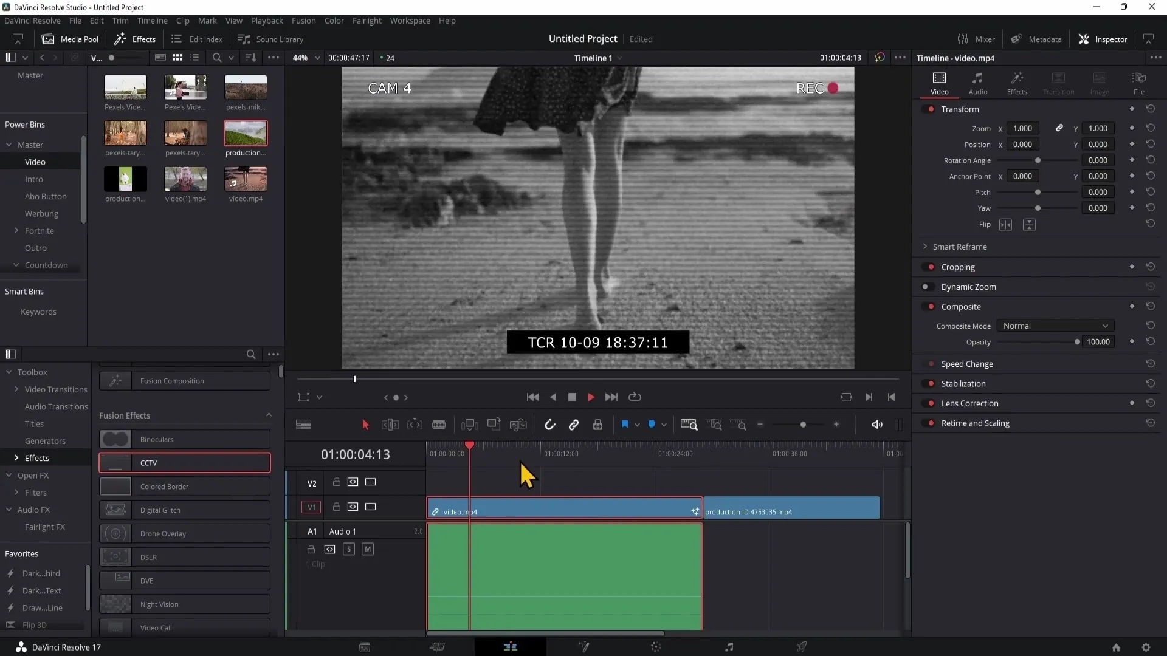Drag the Opacity slider in Inspector
Viewport: 1167px width, 656px height.
(1077, 342)
